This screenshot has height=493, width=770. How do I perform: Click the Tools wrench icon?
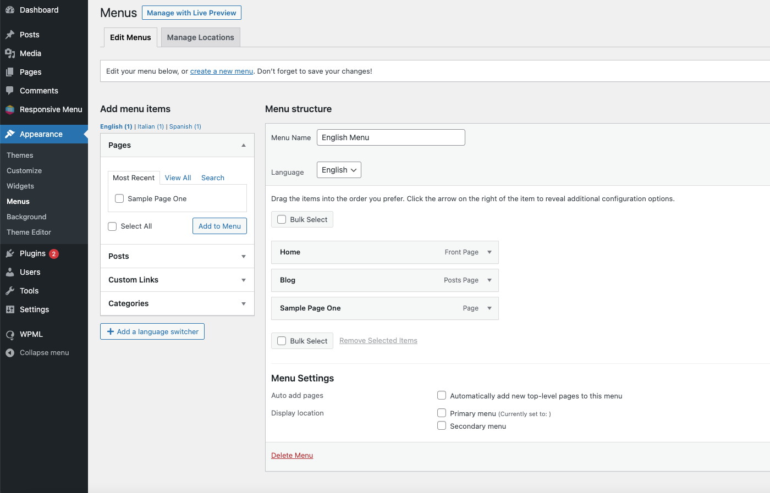click(x=10, y=291)
